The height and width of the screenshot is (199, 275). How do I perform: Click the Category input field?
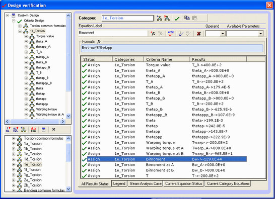coord(127,18)
